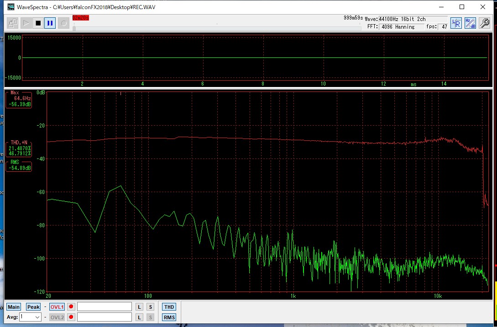Click the record circle button
The width and height of the screenshot is (497, 327).
point(63,23)
